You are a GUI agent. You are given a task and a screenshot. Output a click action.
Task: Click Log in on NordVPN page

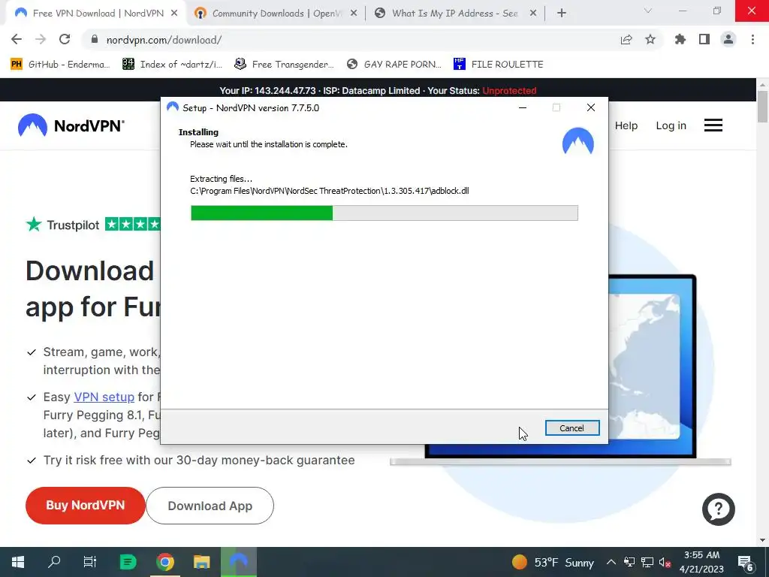671,125
